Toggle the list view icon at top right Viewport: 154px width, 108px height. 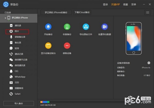[x=148, y=12]
